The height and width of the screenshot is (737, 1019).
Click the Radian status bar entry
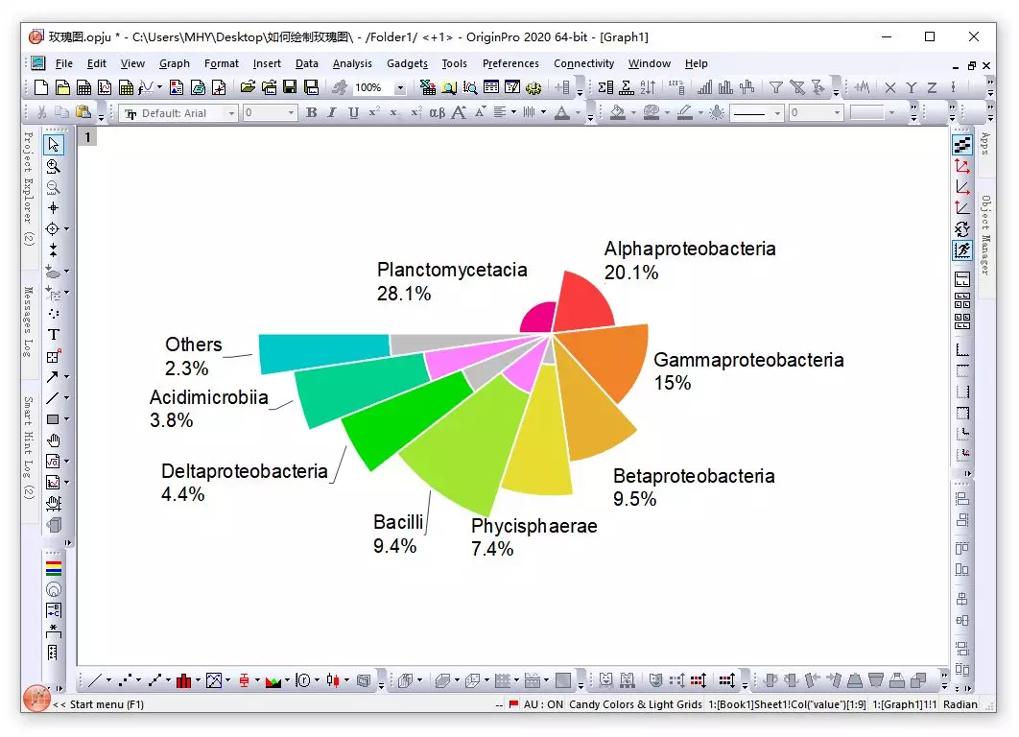tap(960, 704)
